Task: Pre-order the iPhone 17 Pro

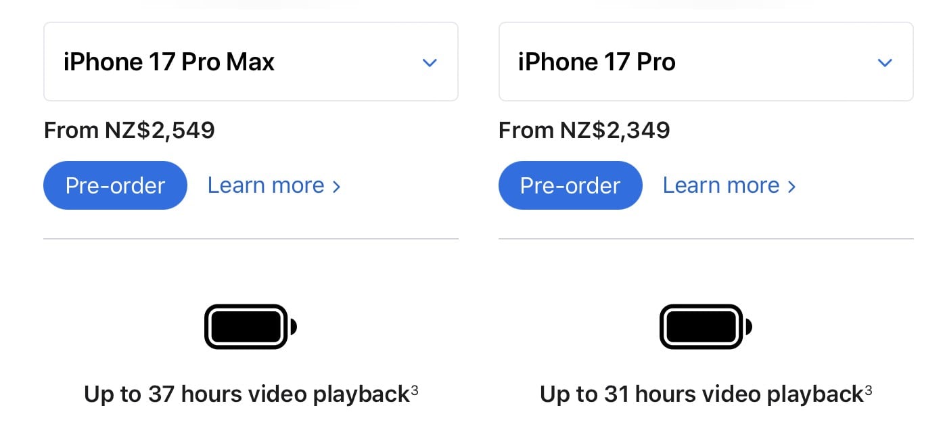Action: click(x=570, y=185)
